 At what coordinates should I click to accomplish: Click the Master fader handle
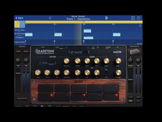click(x=18, y=73)
